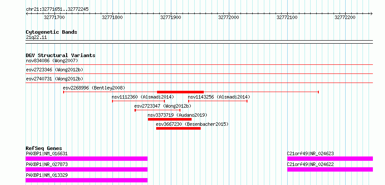This screenshot has height=185, width=385.
Task: Open variant esv2723346 (Wong2012b)
Action: coord(55,70)
